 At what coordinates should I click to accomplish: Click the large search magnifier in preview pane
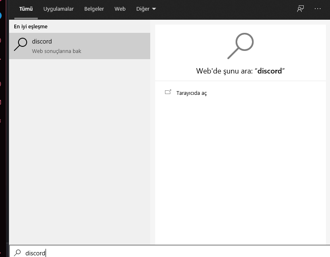coord(241,46)
